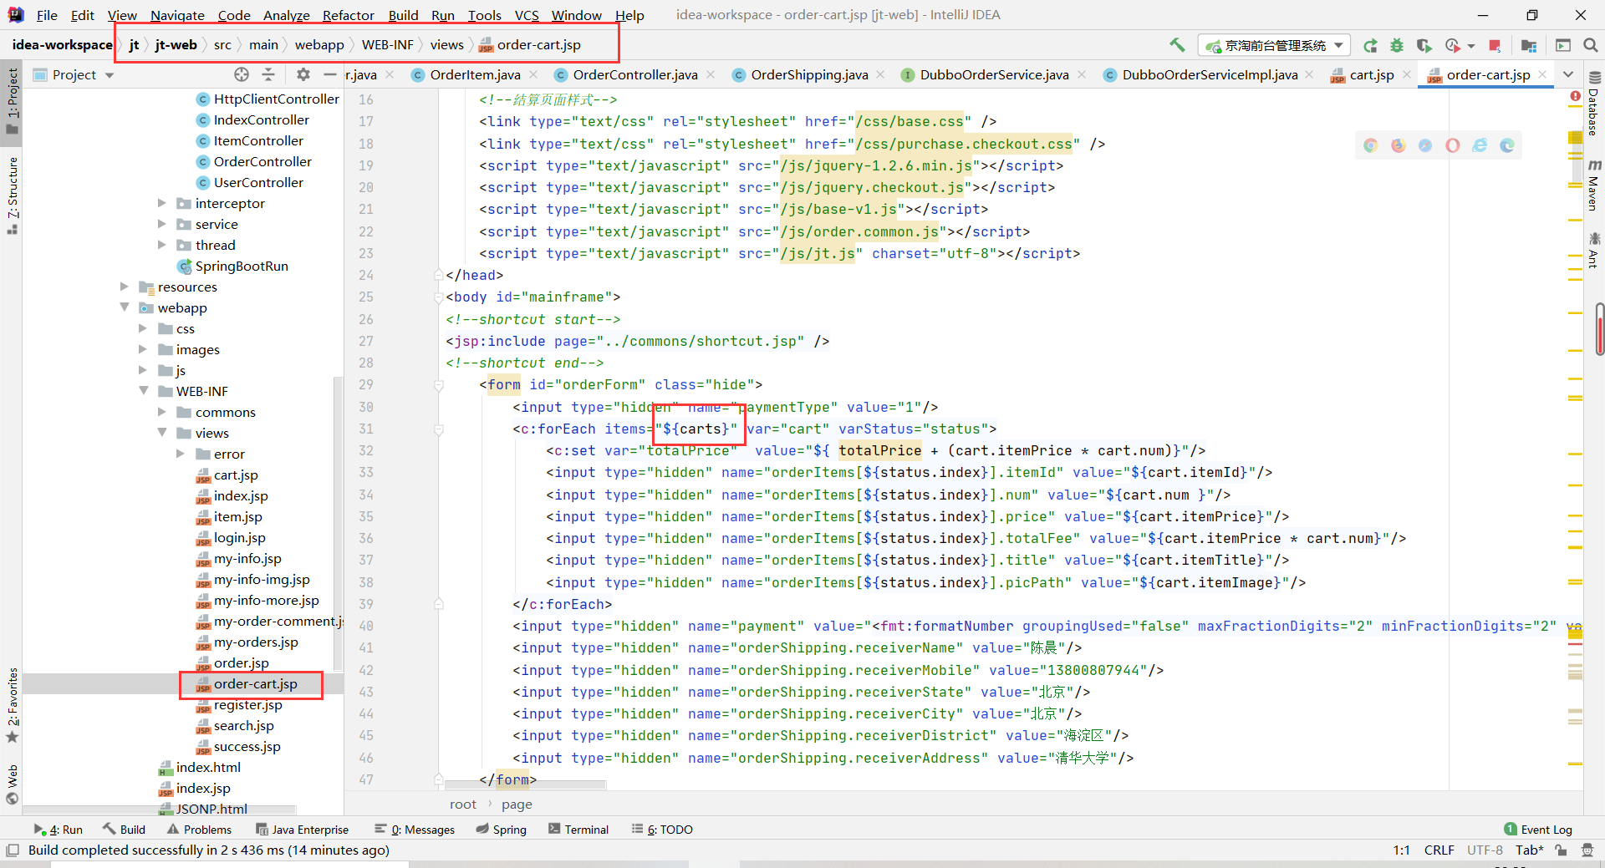Open the VCS menu

click(527, 15)
